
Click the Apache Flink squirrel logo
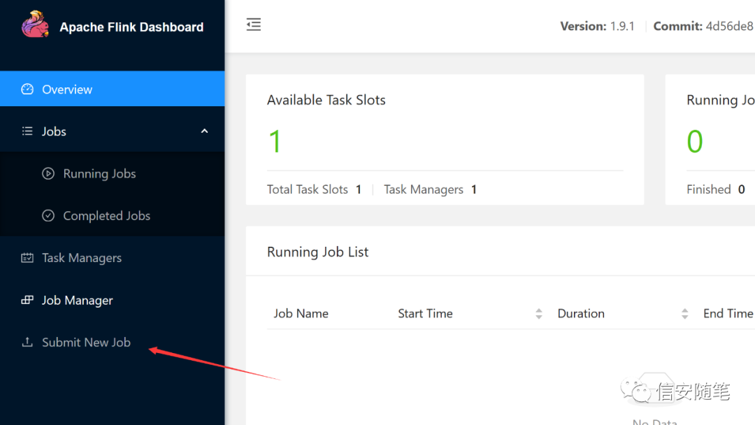pyautogui.click(x=35, y=24)
